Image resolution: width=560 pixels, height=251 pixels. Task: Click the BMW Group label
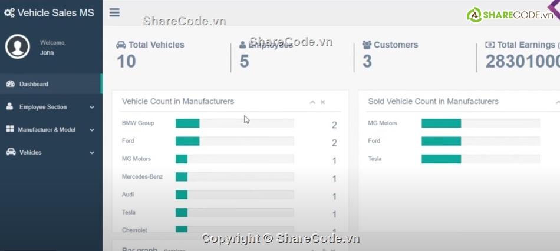click(138, 123)
